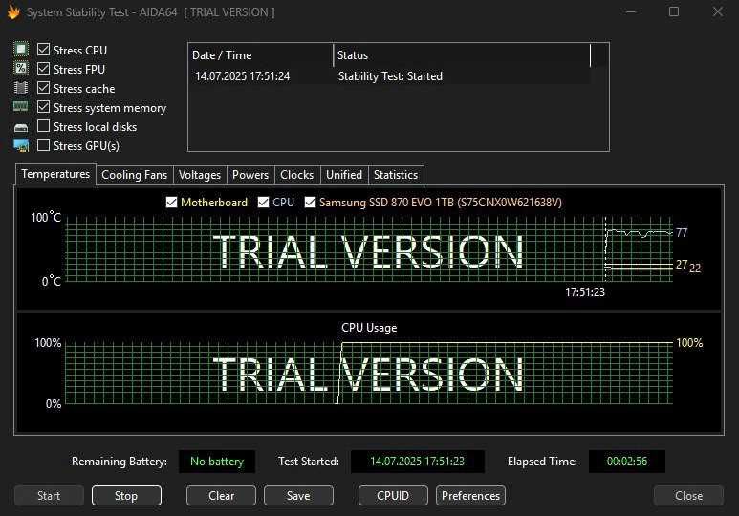Save the test results
This screenshot has height=516, width=739.
pos(298,496)
